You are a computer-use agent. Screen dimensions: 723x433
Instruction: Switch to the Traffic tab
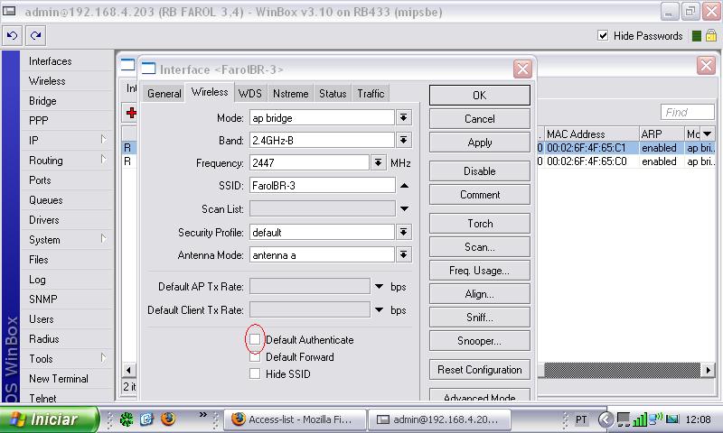[371, 94]
